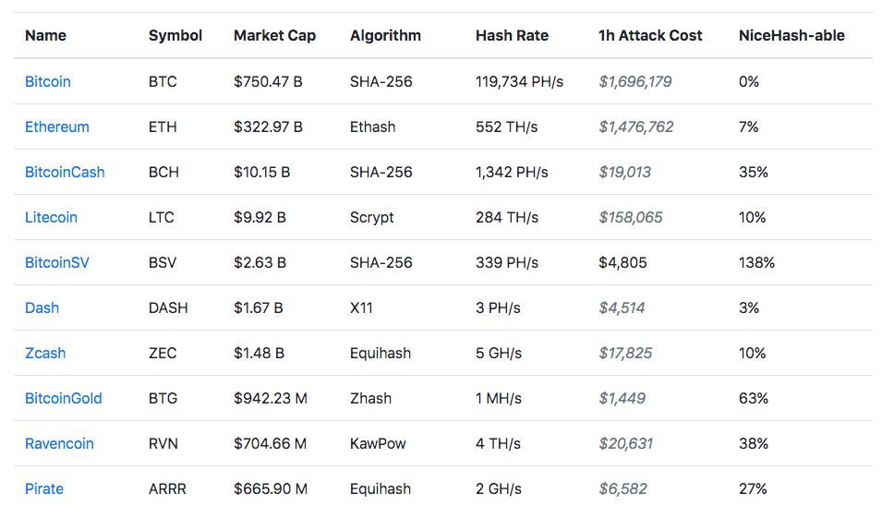Open the Ethereum coin page

click(x=56, y=126)
